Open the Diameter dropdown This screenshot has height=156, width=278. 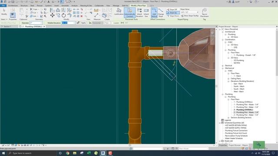coord(41,23)
